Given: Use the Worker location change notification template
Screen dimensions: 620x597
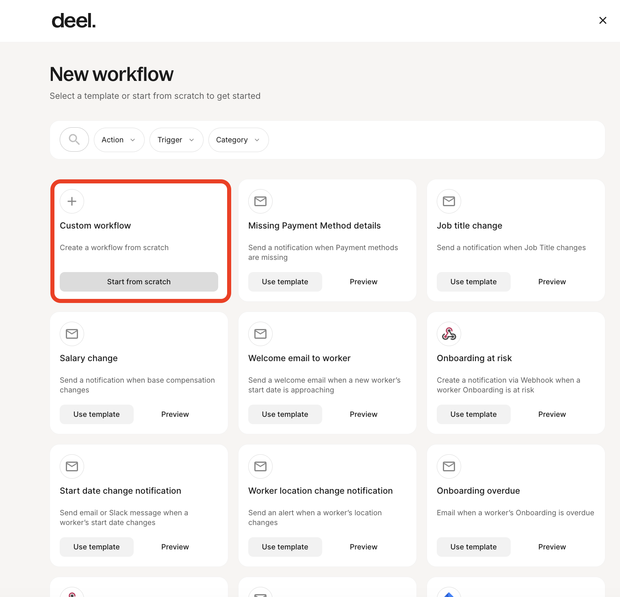Looking at the screenshot, I should [x=285, y=547].
